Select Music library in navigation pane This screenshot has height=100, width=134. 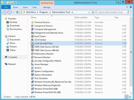(x=11, y=43)
